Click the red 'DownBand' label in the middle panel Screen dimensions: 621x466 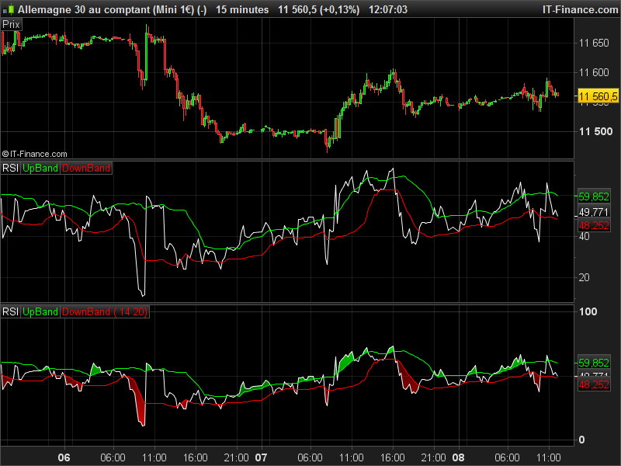(x=86, y=168)
